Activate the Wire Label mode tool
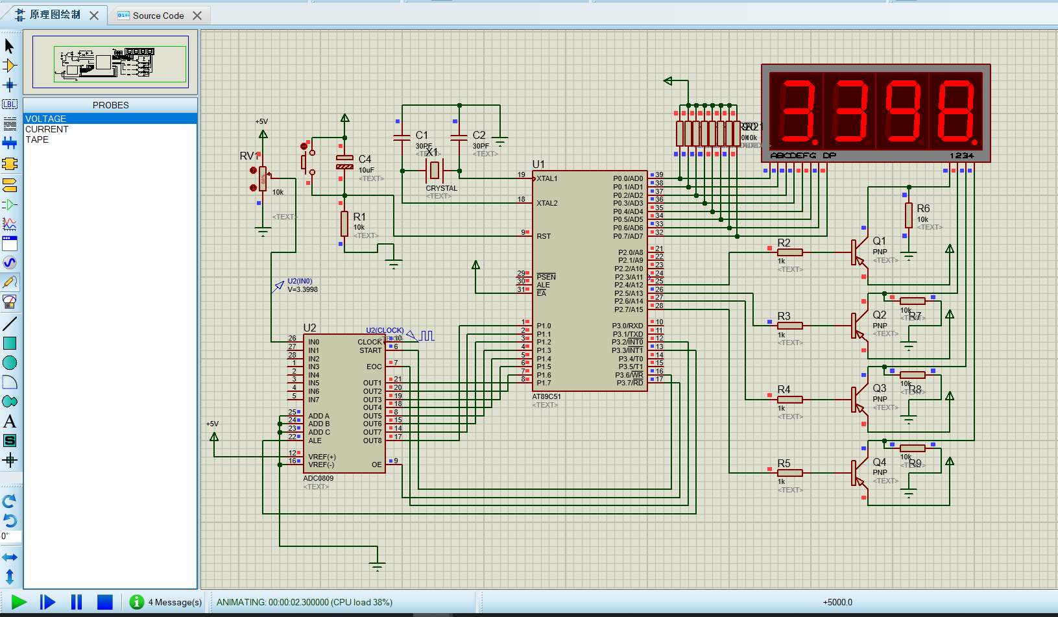This screenshot has height=617, width=1058. point(9,104)
